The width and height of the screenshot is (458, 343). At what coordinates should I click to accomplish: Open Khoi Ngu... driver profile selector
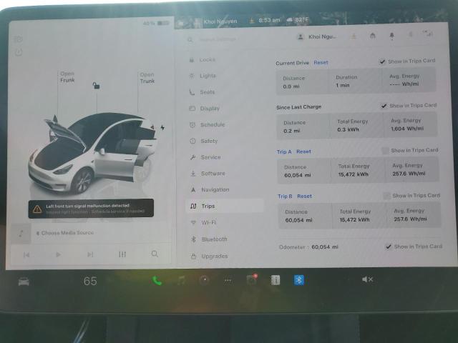[317, 36]
